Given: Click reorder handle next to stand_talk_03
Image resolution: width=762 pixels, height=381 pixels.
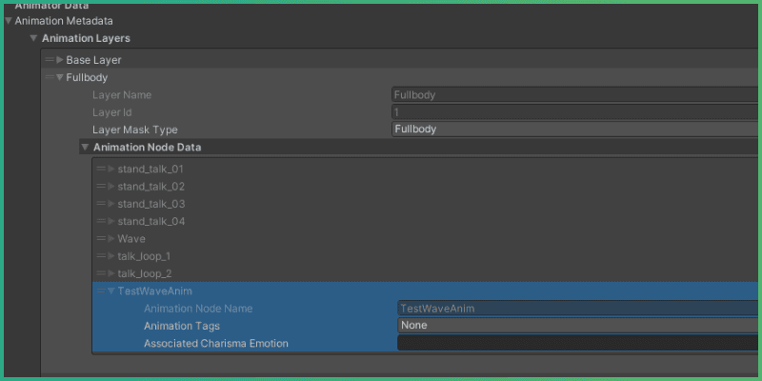Looking at the screenshot, I should click(101, 204).
